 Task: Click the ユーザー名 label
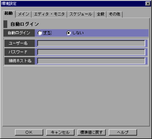point(18,43)
